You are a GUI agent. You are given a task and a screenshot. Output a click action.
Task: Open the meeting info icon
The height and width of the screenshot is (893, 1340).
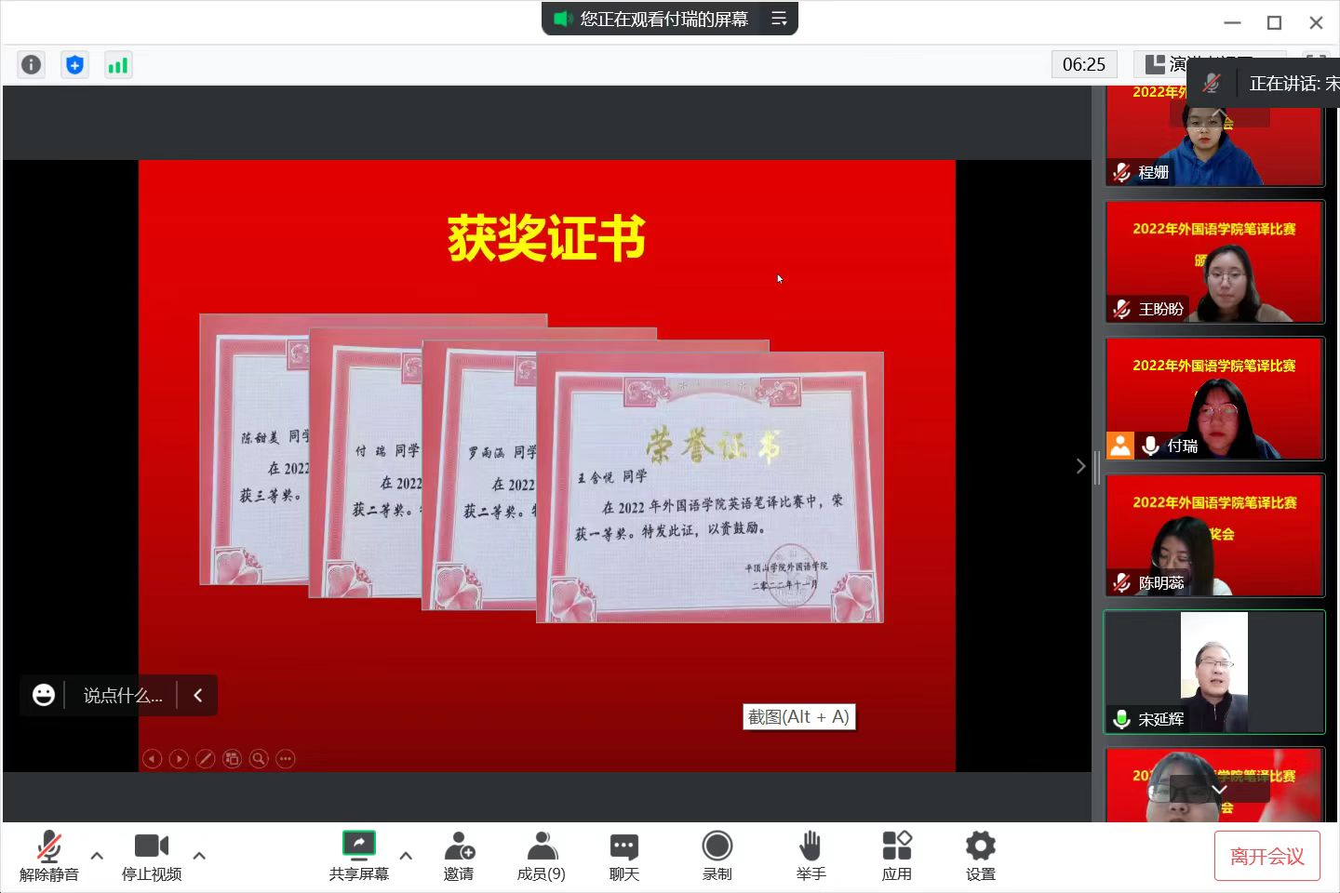coord(31,64)
